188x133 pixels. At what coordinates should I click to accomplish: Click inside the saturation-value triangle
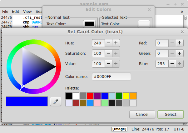[34, 66]
